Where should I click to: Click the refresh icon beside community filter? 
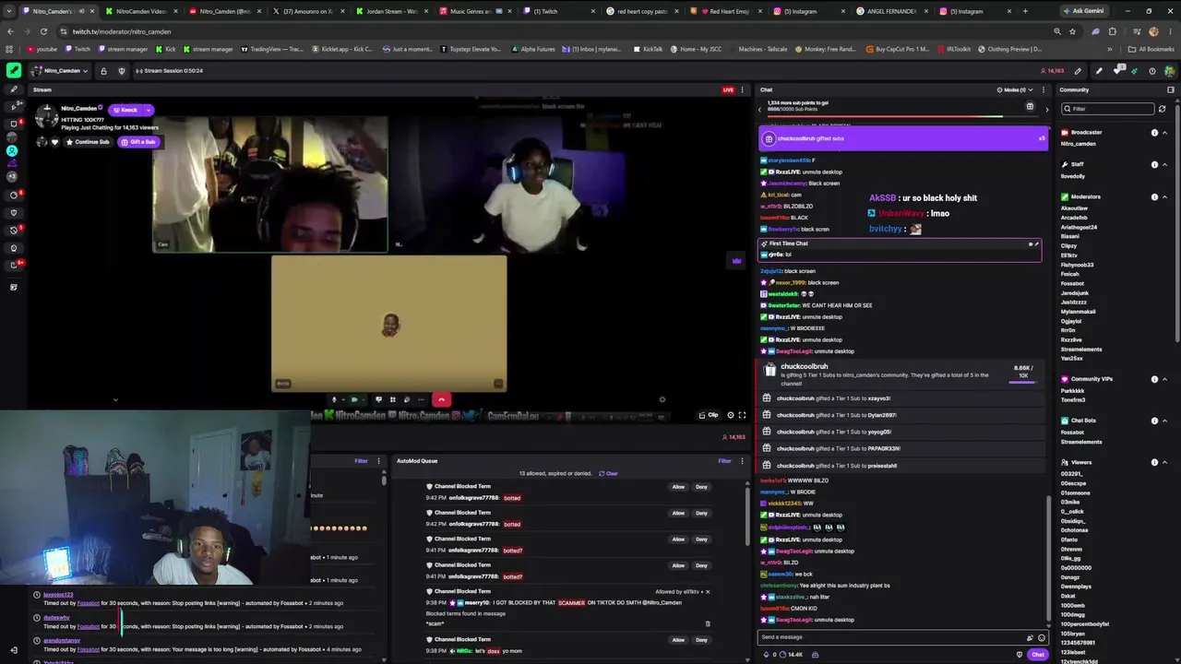[x=1162, y=109]
